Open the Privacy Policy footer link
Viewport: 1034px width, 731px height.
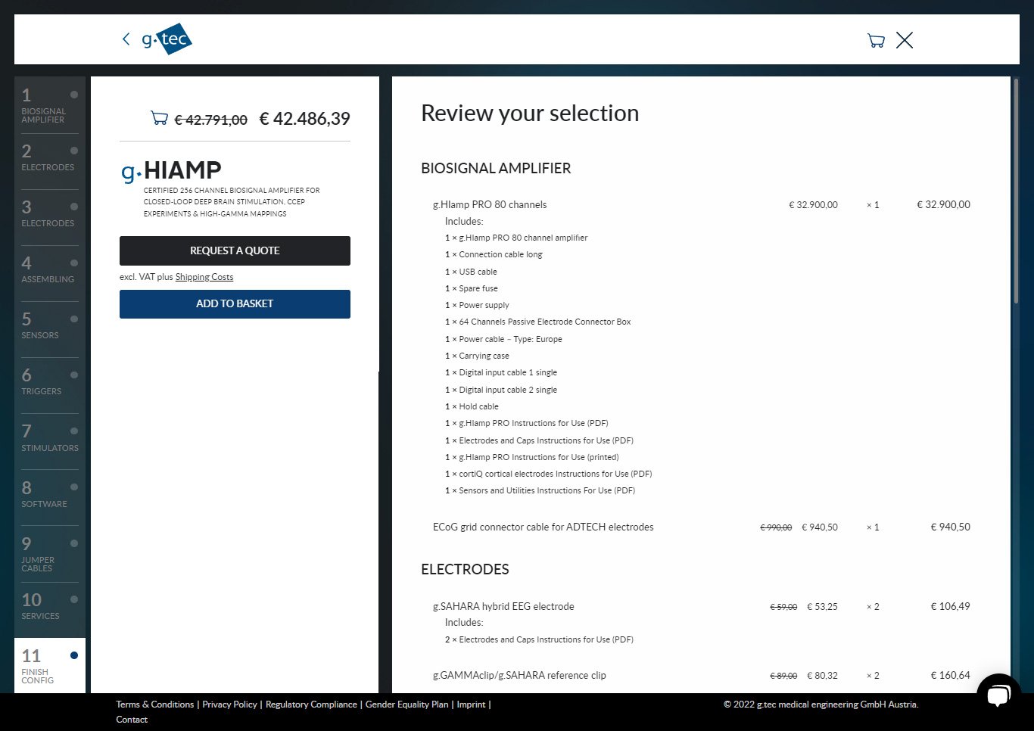[x=229, y=705]
